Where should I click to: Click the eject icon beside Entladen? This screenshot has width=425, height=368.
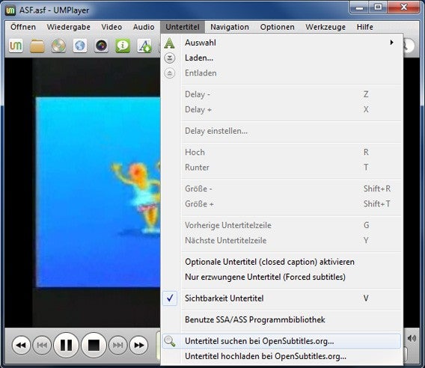coord(170,73)
